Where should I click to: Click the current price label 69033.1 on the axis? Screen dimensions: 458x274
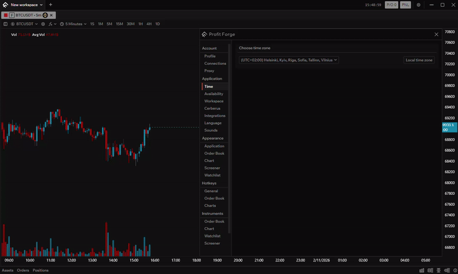449,127
